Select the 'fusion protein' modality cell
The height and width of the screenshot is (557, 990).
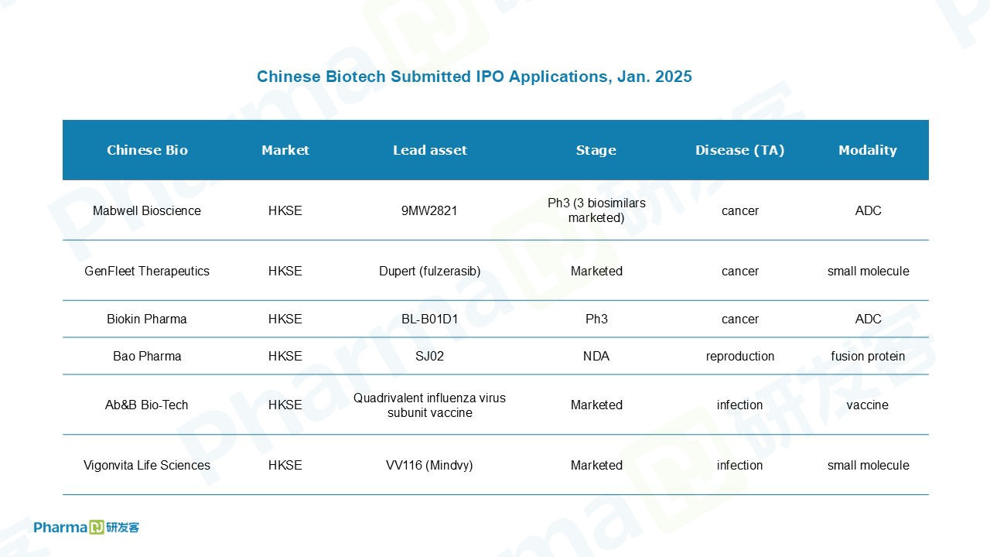868,356
